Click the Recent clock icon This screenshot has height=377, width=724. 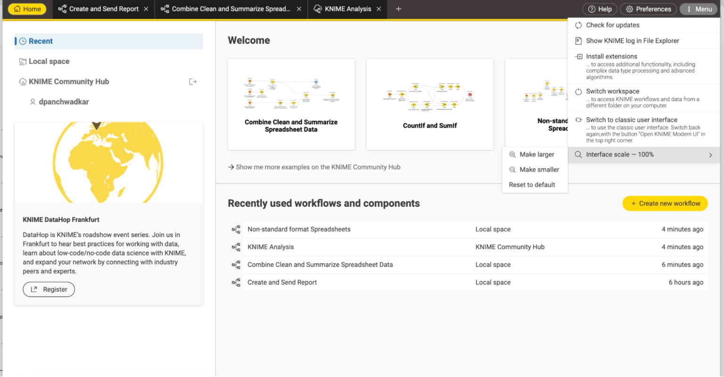point(23,41)
